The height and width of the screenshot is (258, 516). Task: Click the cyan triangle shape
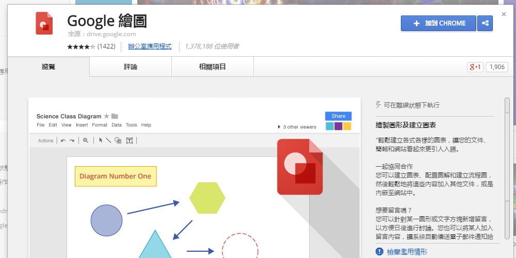[155, 245]
